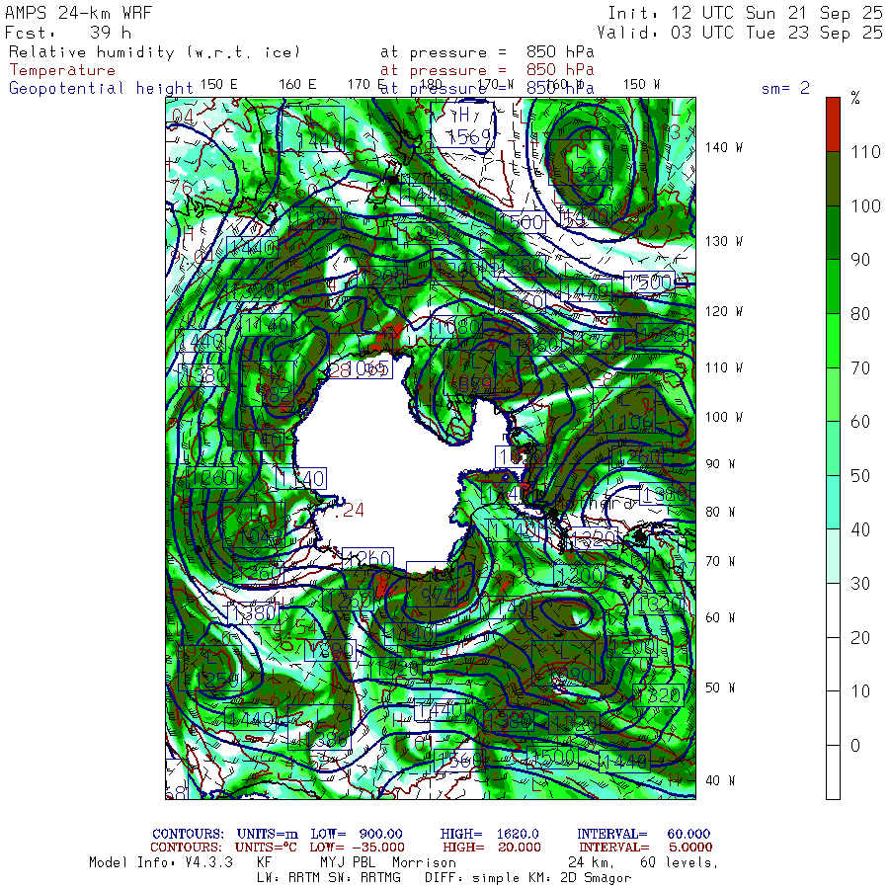Click the dark olive 100–110 color bar segment
This screenshot has height=889, width=889.
pyautogui.click(x=833, y=179)
